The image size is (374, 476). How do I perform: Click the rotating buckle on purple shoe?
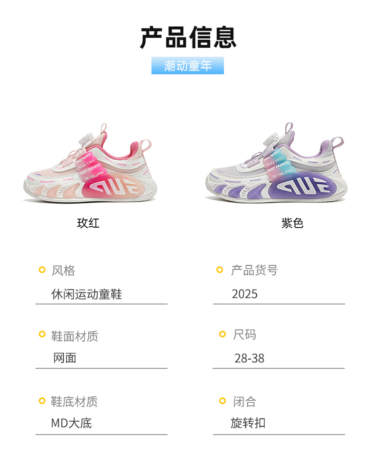click(x=270, y=140)
